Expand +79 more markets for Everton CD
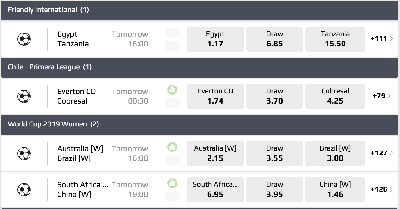This screenshot has height=209, width=400. [382, 96]
